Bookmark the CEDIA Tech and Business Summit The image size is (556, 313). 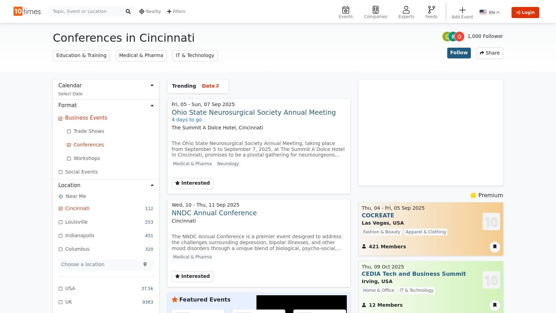click(x=494, y=305)
